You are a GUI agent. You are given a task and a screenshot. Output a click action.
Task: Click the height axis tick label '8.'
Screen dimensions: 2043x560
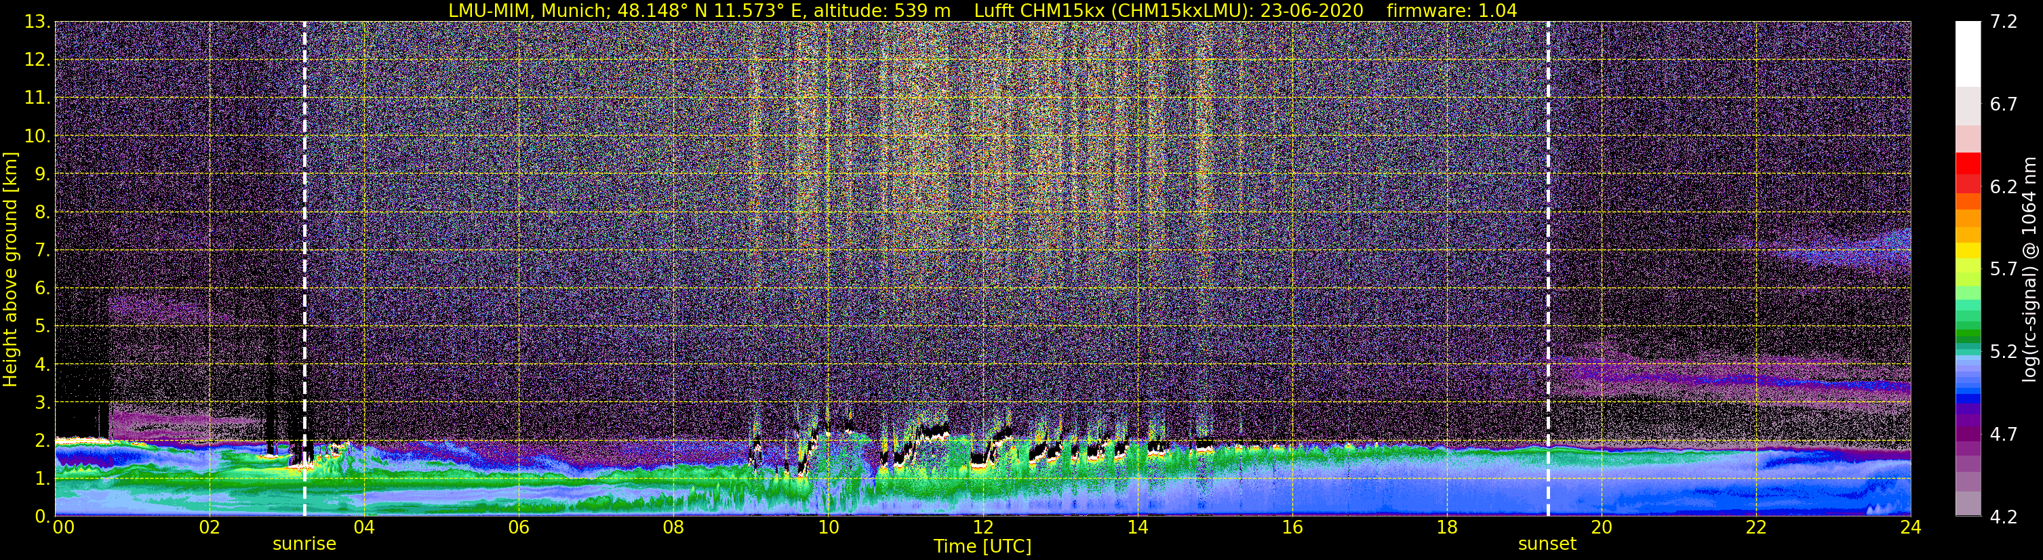coord(43,213)
